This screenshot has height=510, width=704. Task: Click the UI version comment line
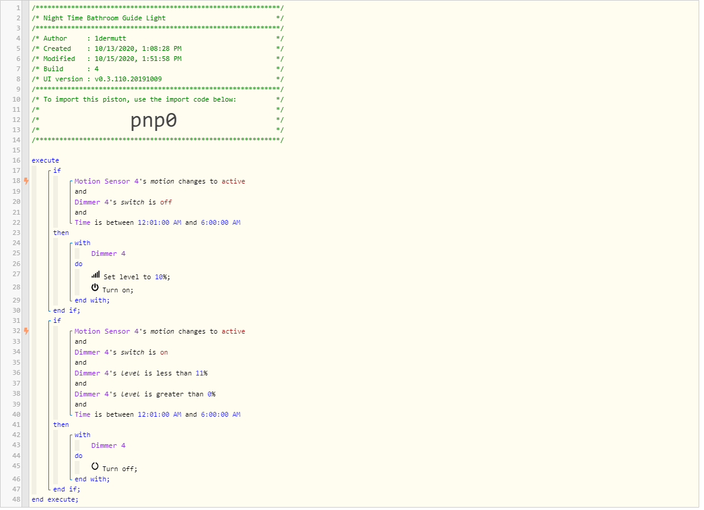tap(158, 79)
